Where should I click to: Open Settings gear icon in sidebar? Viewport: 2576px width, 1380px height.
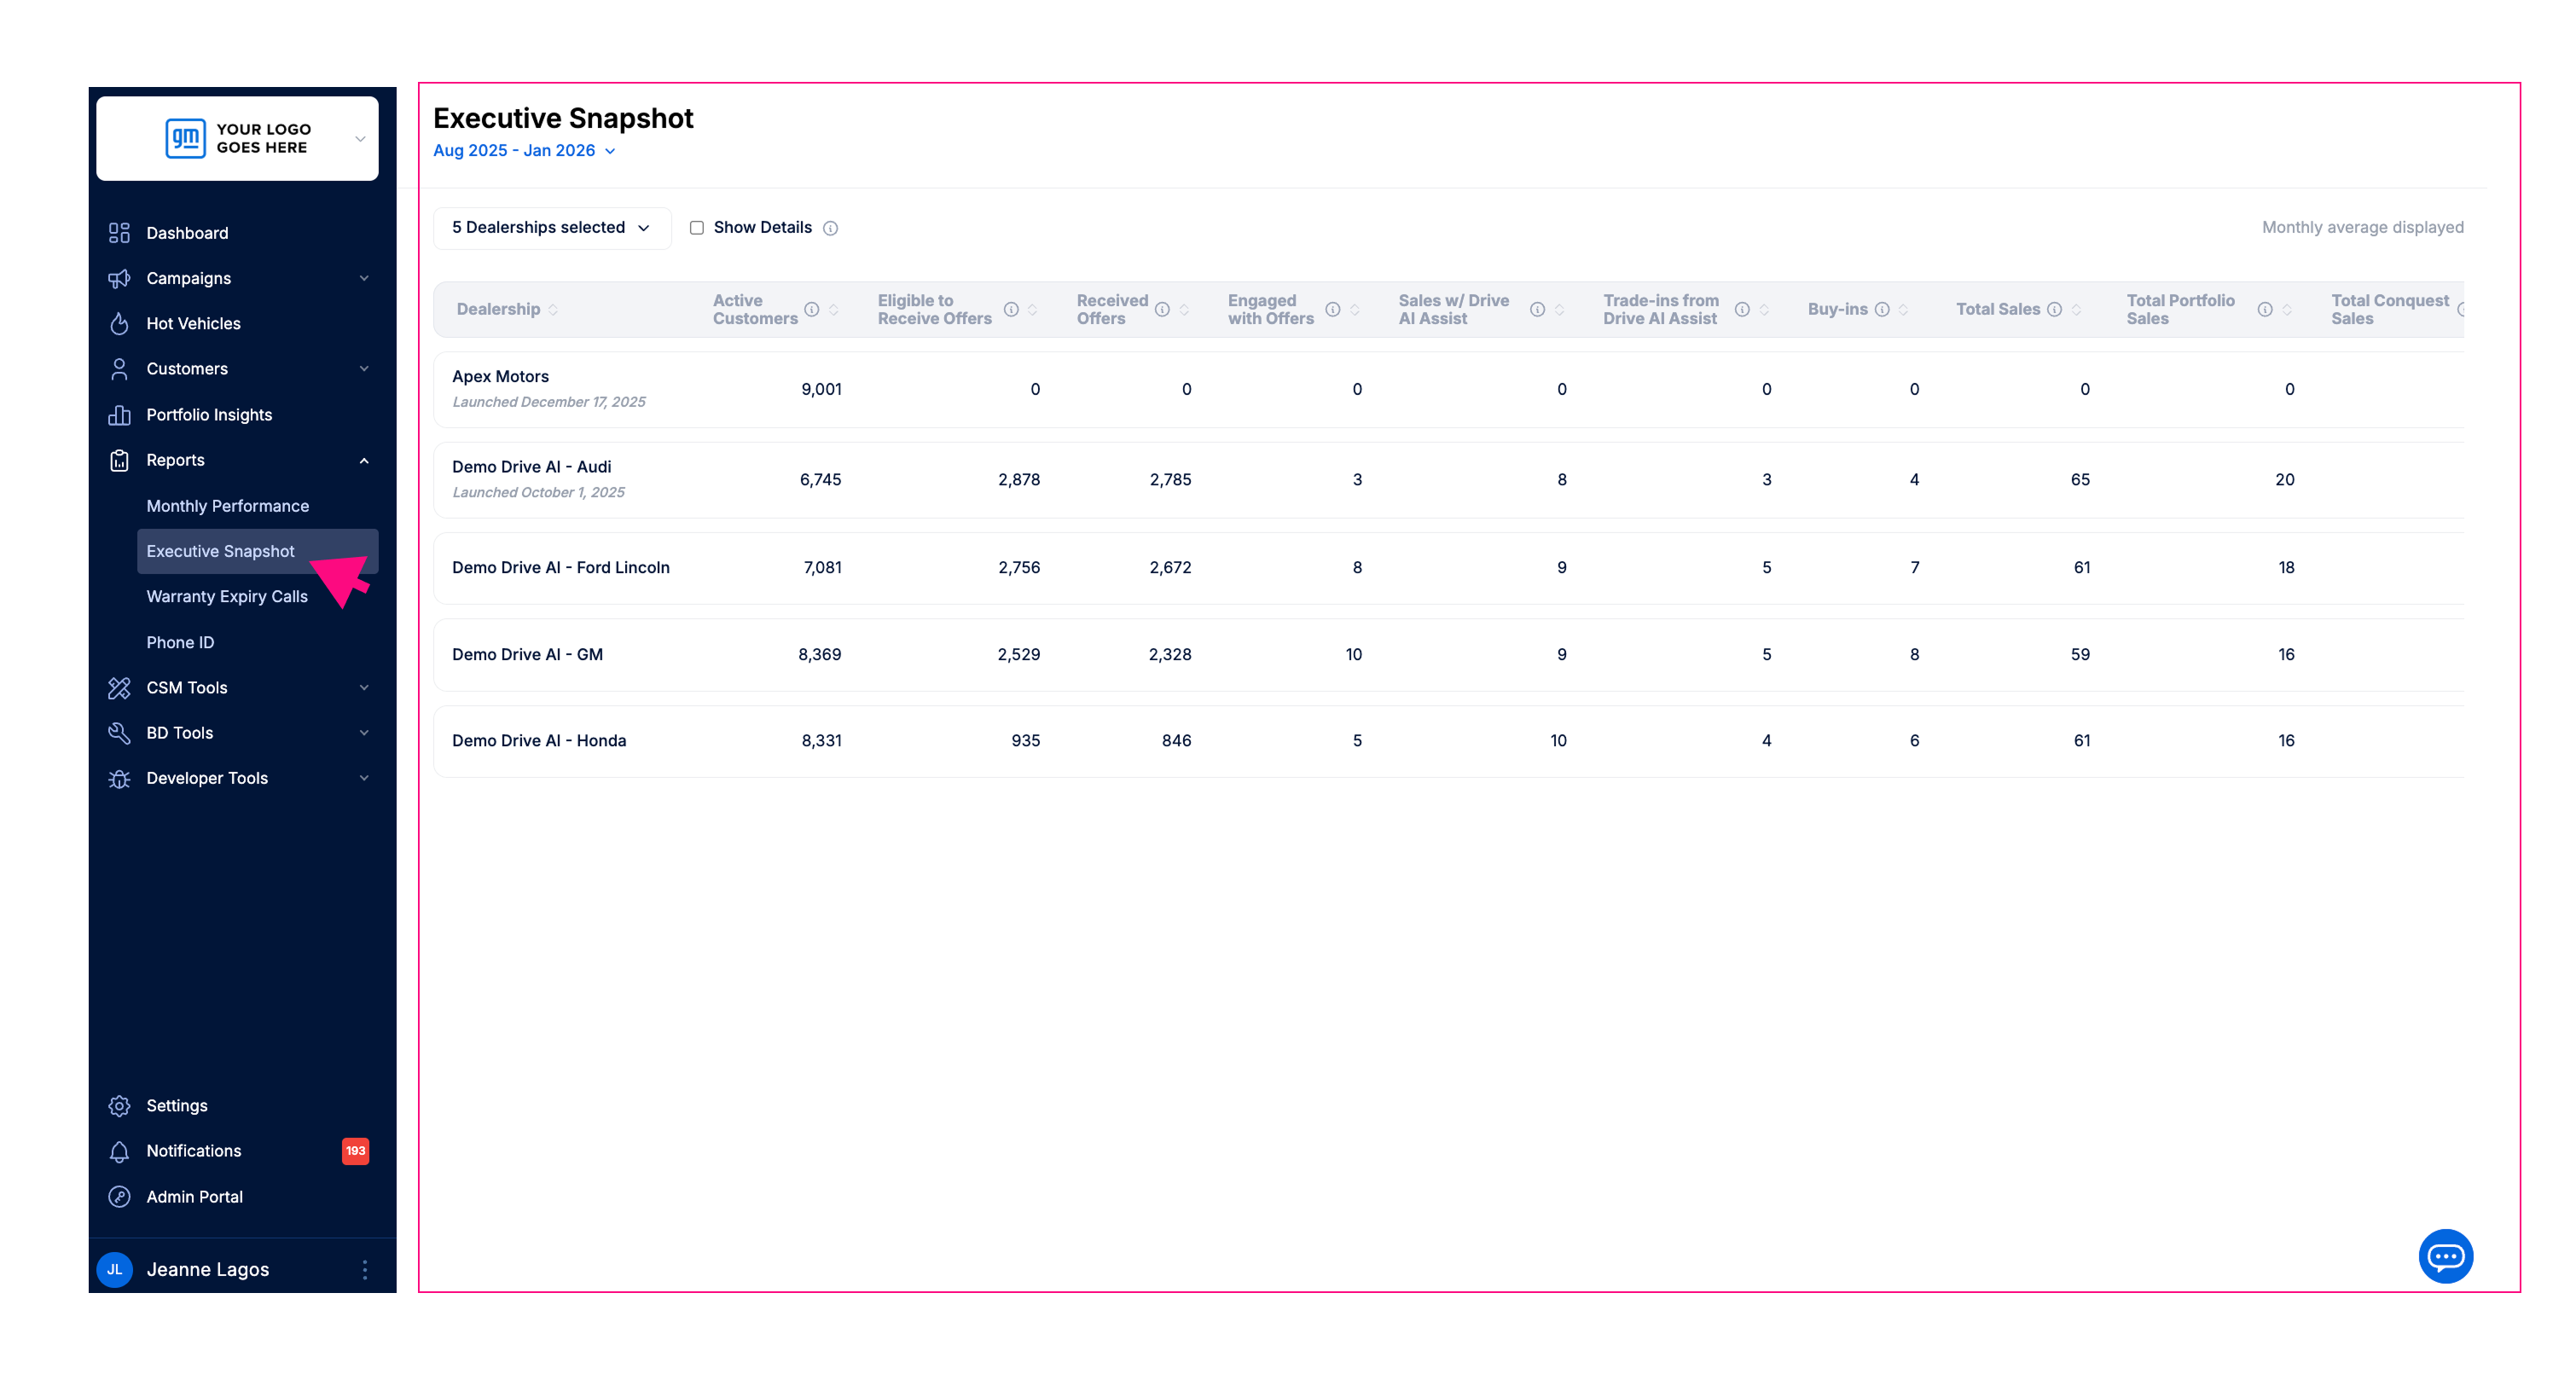click(x=119, y=1105)
